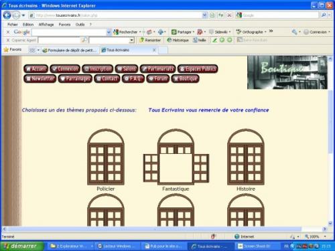Screen dimensions: 335x251
Task: Click the Connexion navigation button
Action: pyautogui.click(x=65, y=69)
